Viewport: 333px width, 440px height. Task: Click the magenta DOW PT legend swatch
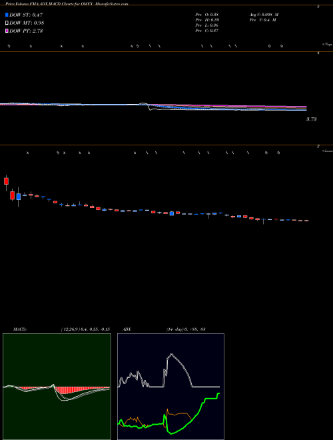click(x=7, y=31)
